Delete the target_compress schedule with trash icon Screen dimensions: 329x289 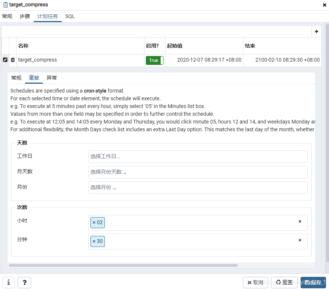click(x=13, y=60)
